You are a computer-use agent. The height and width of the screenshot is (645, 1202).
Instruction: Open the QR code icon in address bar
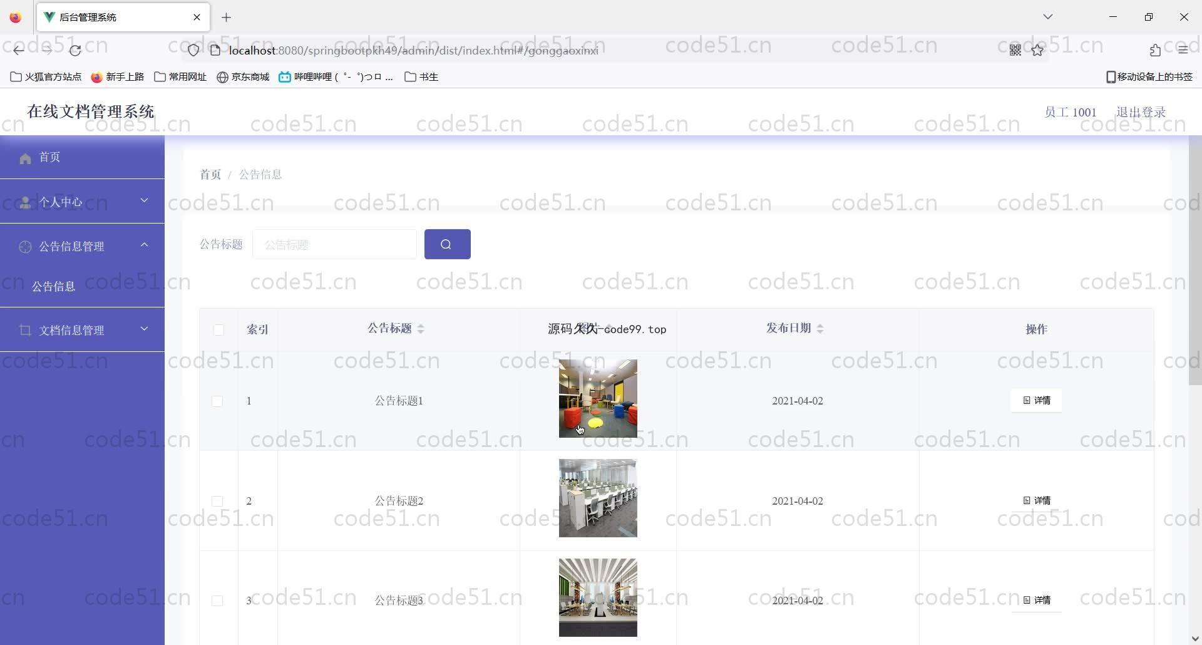(x=1015, y=50)
